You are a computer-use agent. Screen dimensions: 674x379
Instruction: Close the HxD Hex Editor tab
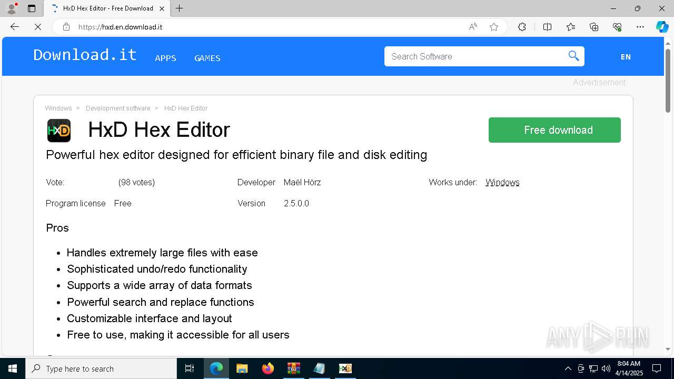point(162,8)
